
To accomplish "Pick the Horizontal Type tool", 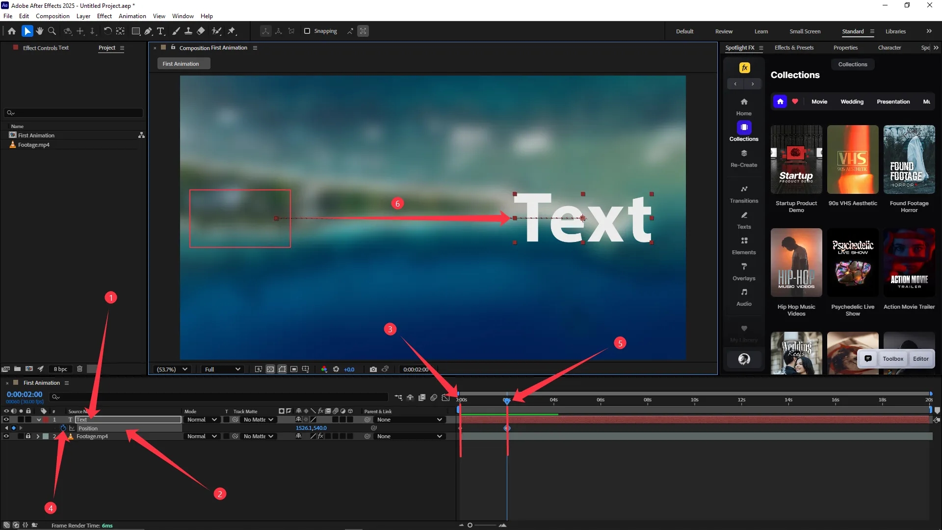I will pos(160,31).
